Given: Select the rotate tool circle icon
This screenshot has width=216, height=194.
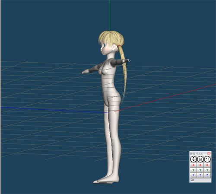Looking at the screenshot, I should point(207,159).
